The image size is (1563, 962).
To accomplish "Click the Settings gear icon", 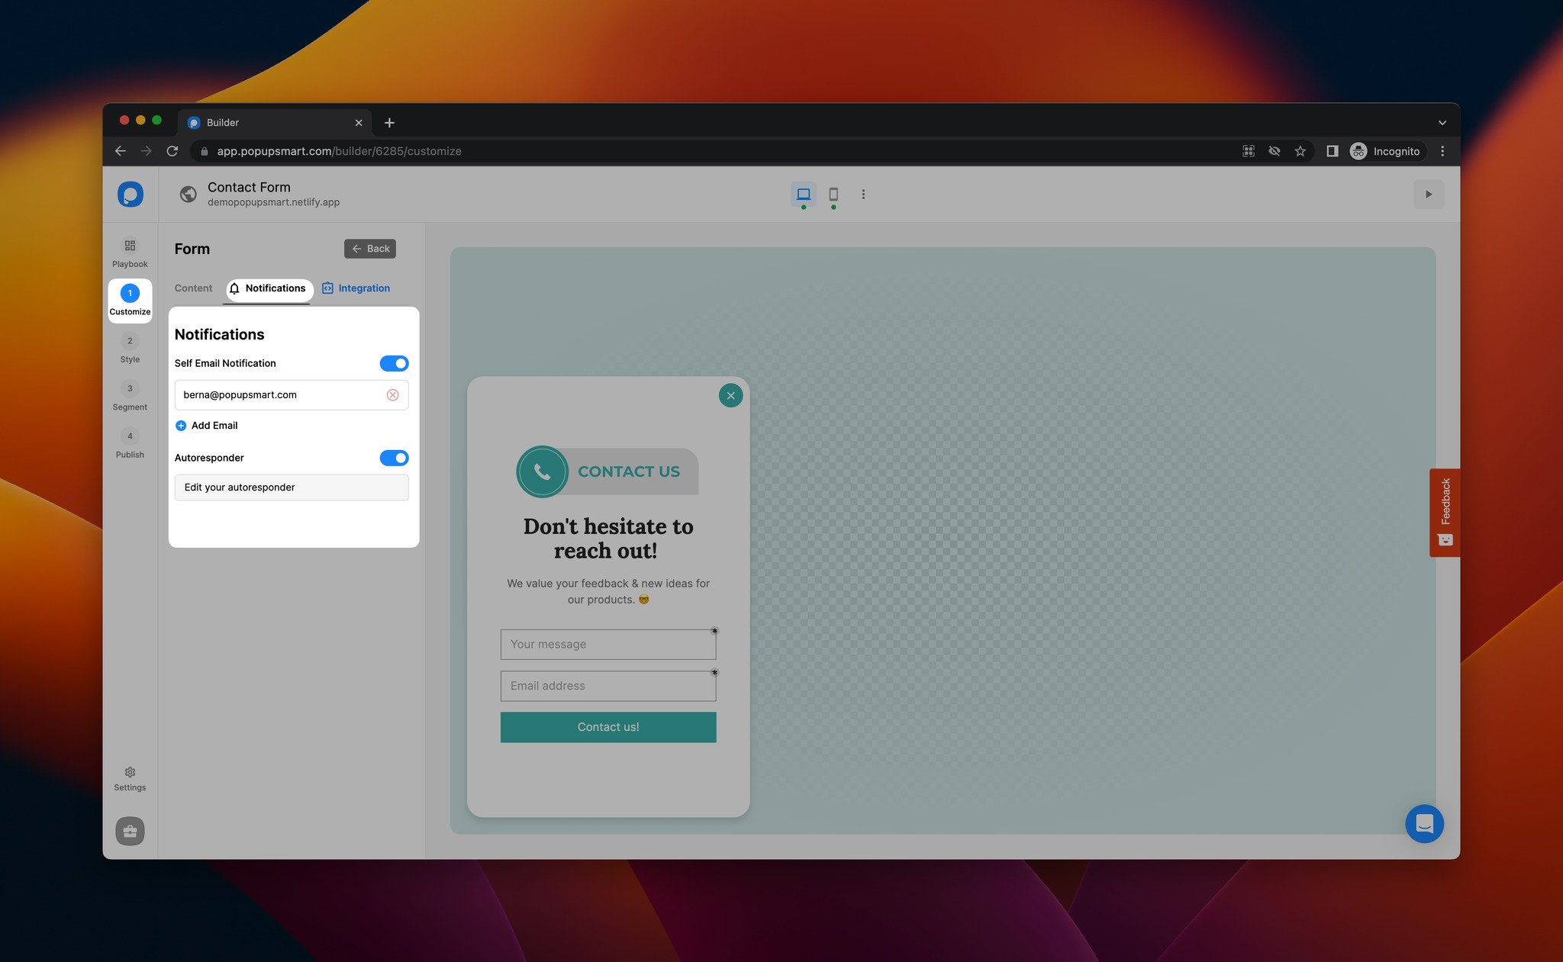I will (130, 772).
